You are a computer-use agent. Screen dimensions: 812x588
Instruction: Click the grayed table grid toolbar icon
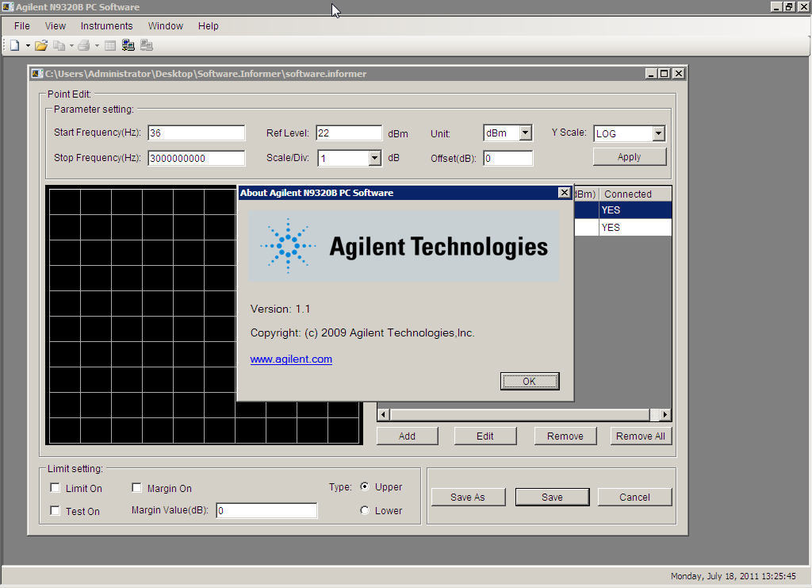109,45
